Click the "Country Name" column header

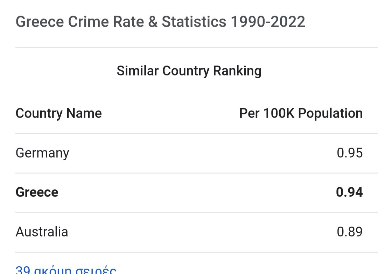58,113
